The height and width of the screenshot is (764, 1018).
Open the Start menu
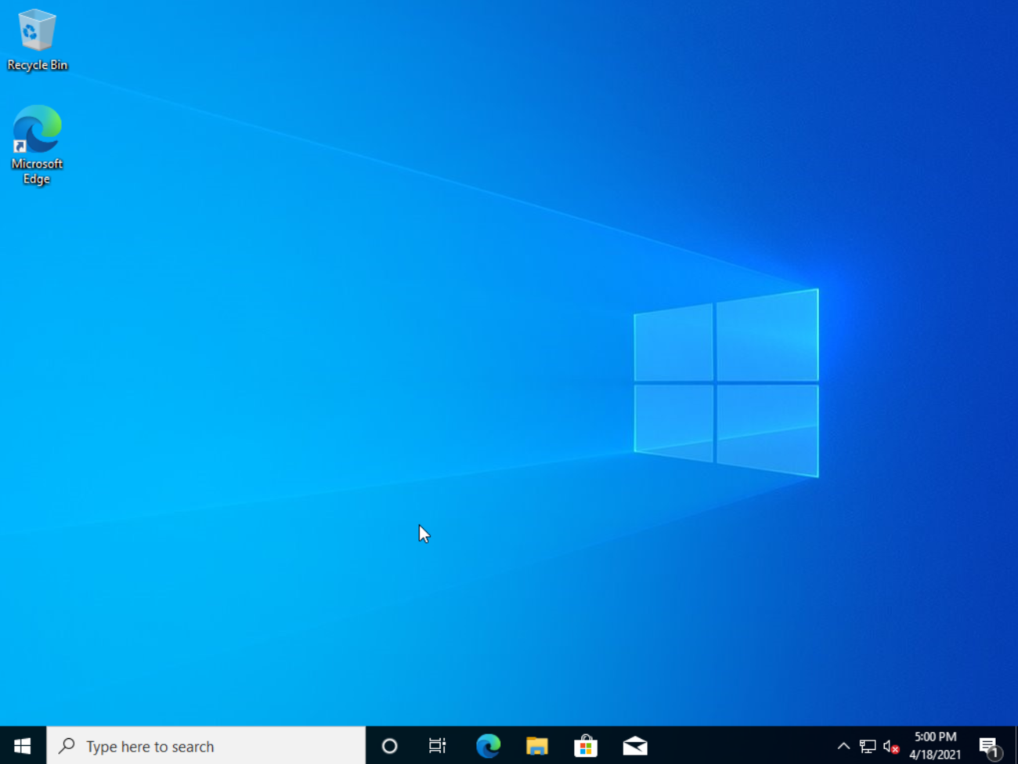(x=21, y=745)
